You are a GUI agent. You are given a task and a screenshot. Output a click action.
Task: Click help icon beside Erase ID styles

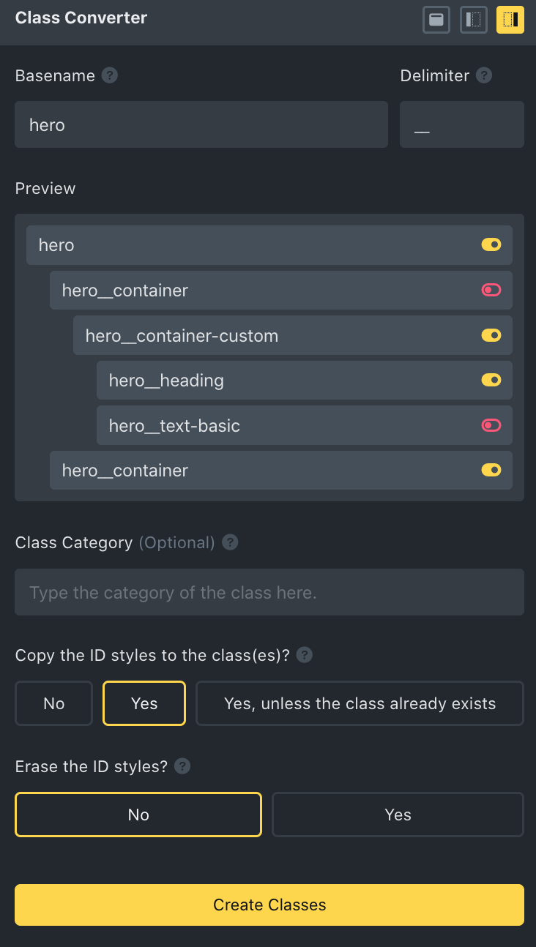183,766
